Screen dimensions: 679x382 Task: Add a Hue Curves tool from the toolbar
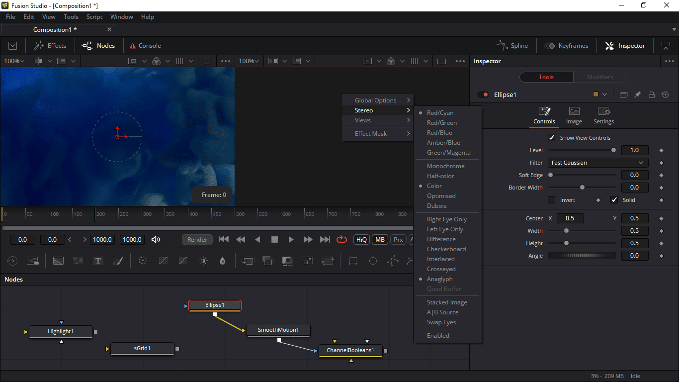click(x=183, y=261)
